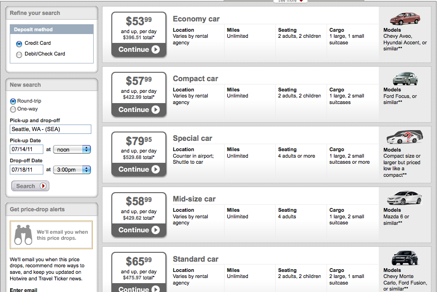Select the Debit/Check Card deposit method
This screenshot has width=437, height=292.
click(19, 55)
